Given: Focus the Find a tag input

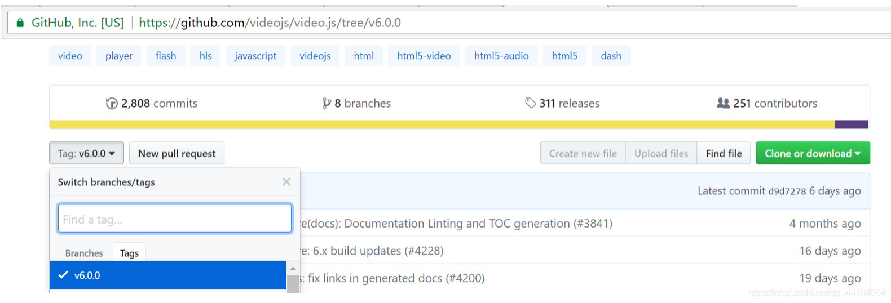Looking at the screenshot, I should (x=174, y=219).
